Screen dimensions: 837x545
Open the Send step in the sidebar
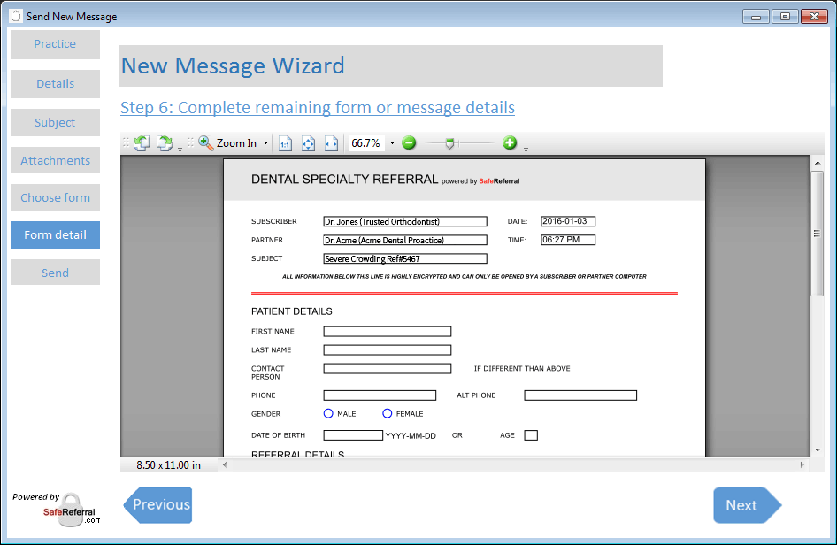pyautogui.click(x=55, y=272)
